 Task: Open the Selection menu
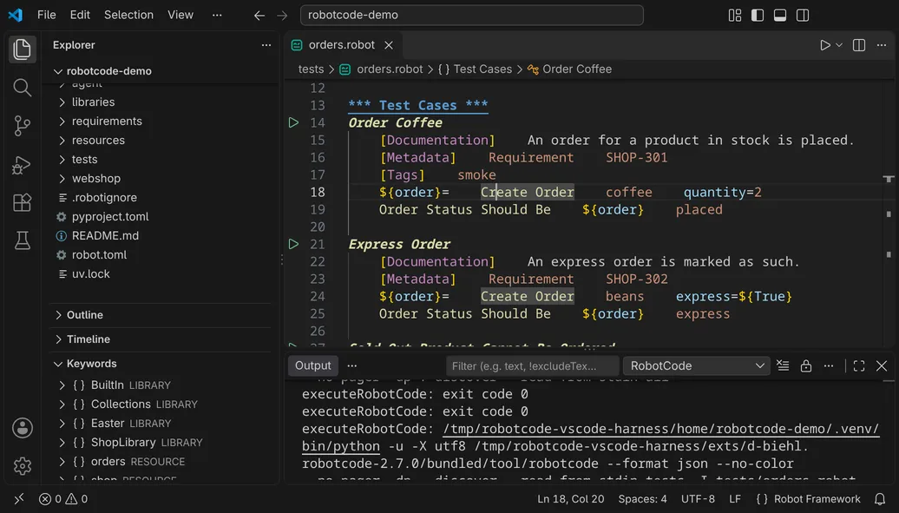[128, 15]
